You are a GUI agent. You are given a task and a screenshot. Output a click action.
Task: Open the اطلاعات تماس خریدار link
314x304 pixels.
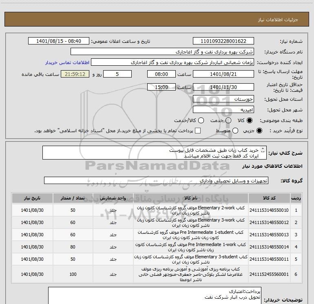(67, 62)
